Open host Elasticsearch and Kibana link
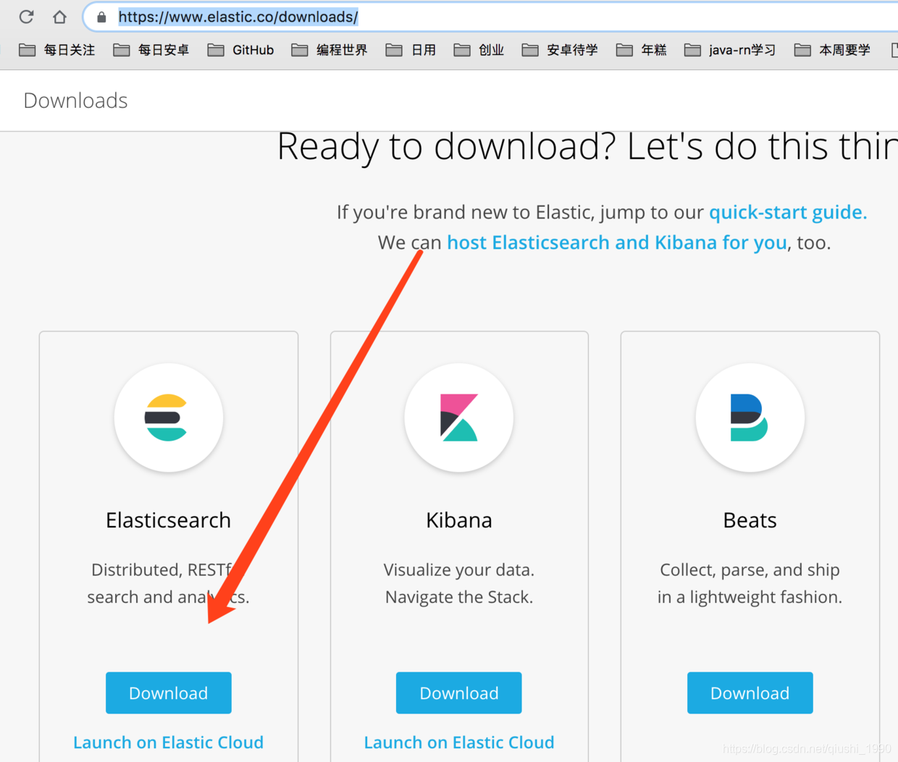Viewport: 898px width, 762px height. [617, 242]
